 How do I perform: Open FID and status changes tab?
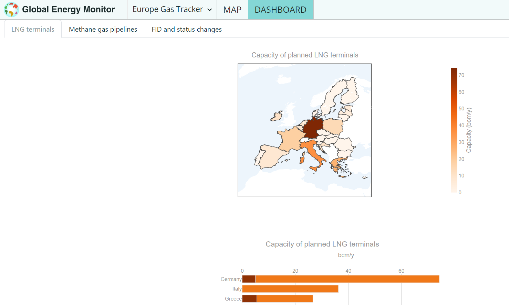187,29
